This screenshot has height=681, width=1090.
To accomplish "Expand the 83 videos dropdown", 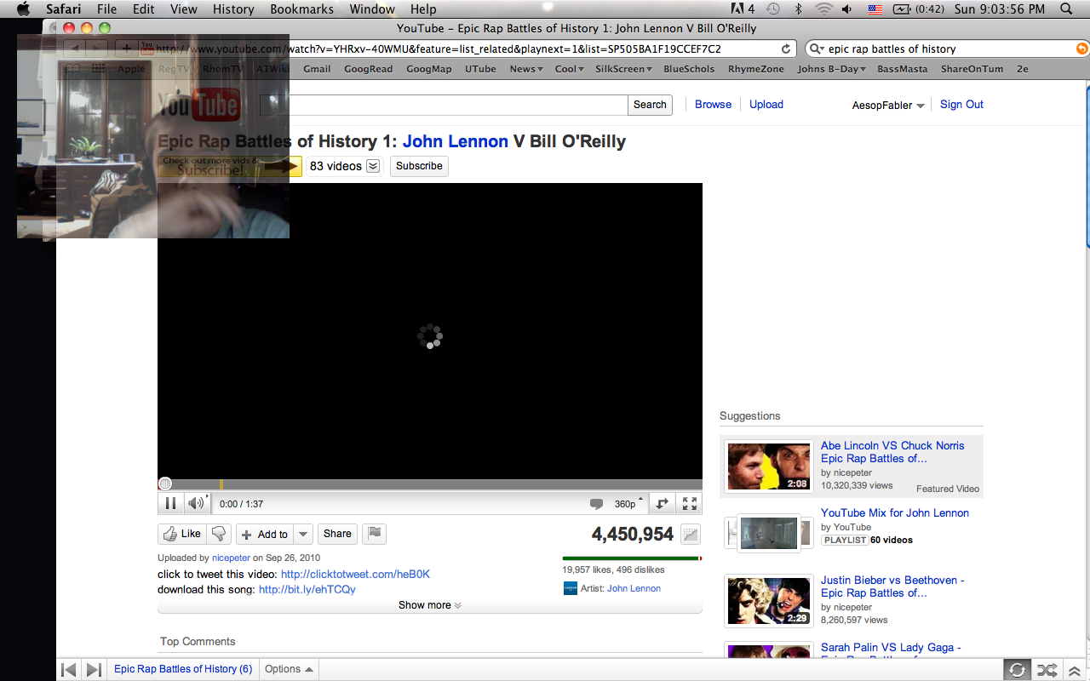I will (373, 166).
